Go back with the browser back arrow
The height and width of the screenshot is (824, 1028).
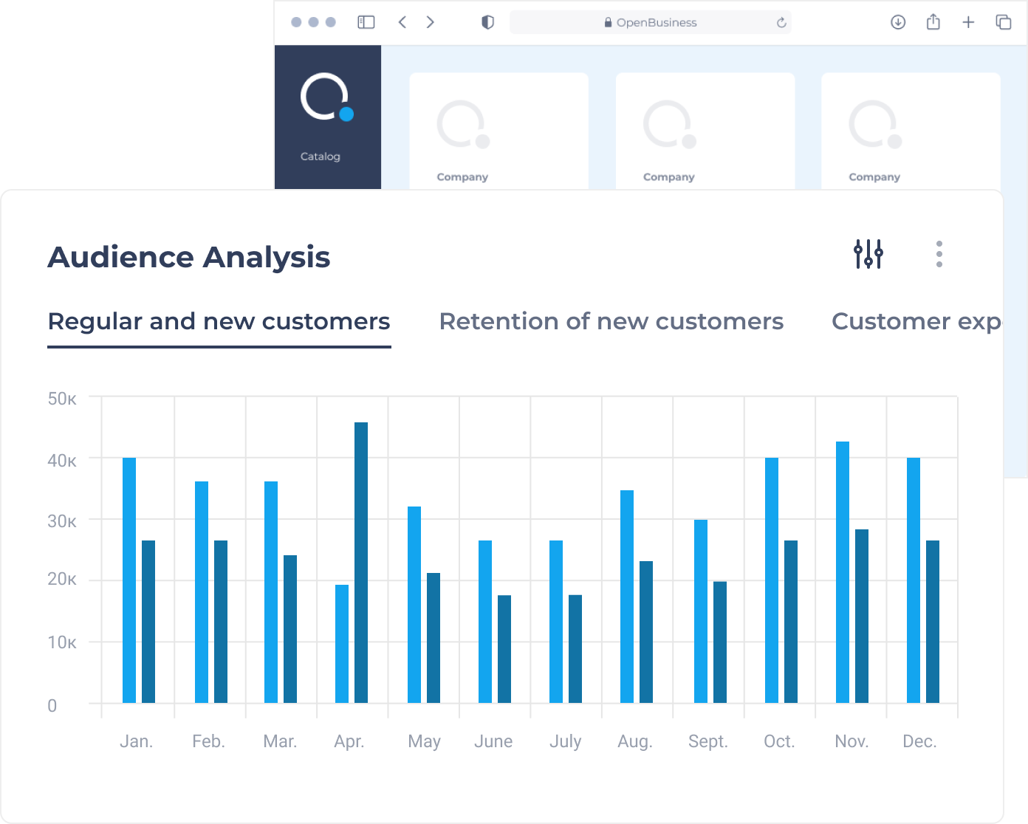pyautogui.click(x=402, y=22)
